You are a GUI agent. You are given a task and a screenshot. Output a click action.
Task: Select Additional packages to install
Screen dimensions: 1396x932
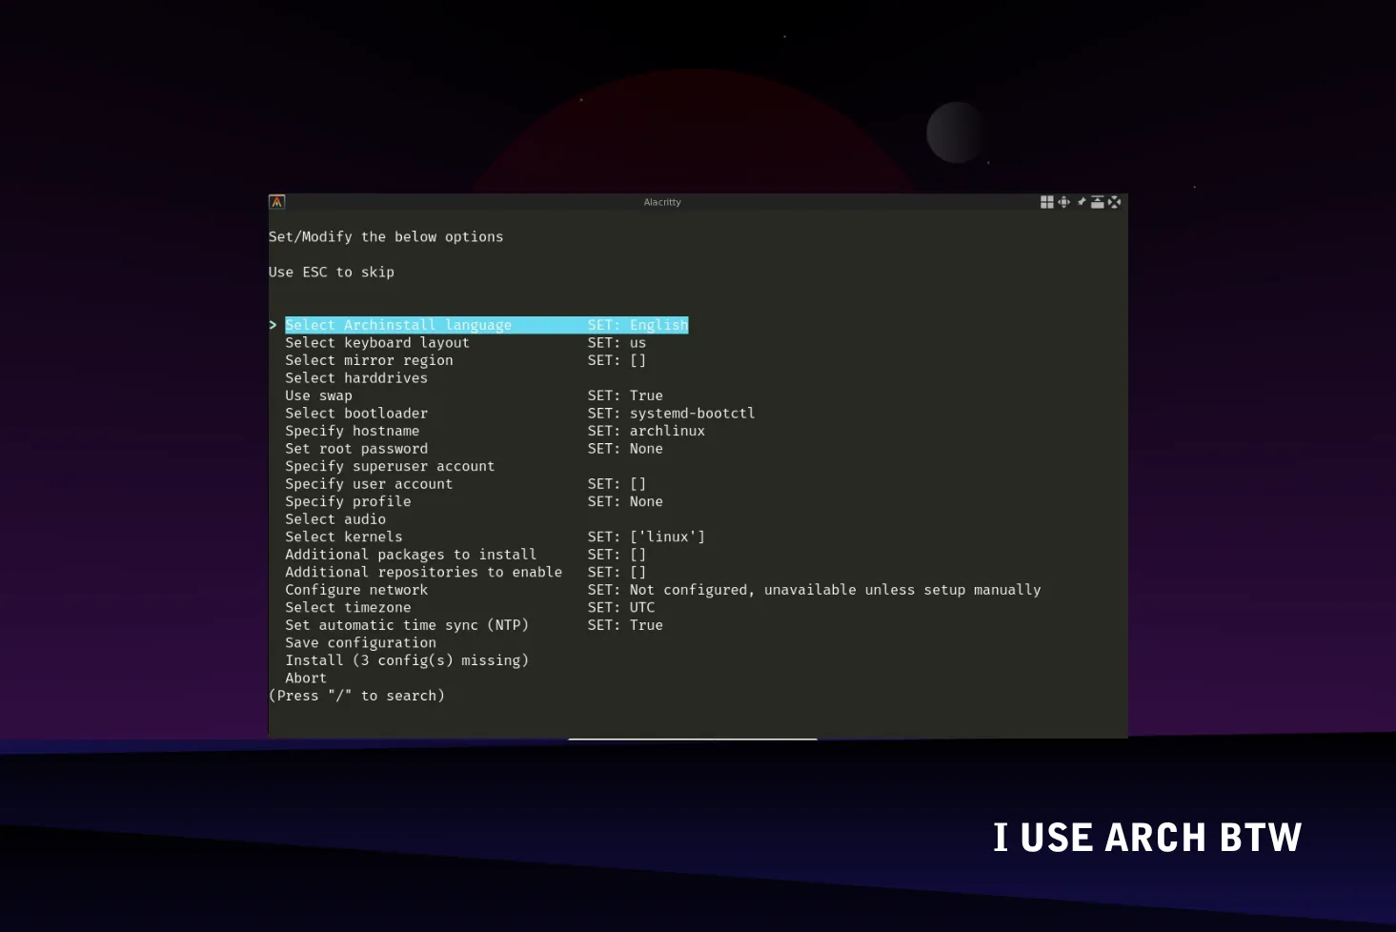pyautogui.click(x=411, y=555)
